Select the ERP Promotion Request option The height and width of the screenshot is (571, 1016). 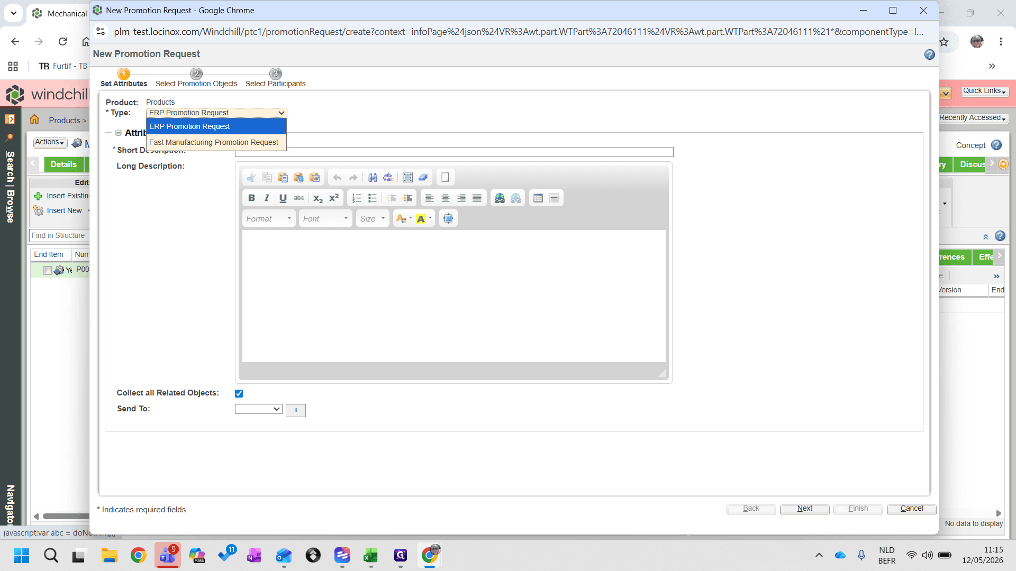point(216,126)
